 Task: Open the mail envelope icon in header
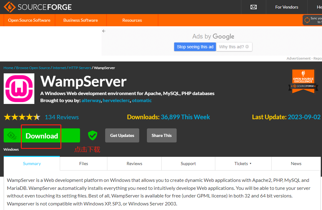click(x=253, y=7)
